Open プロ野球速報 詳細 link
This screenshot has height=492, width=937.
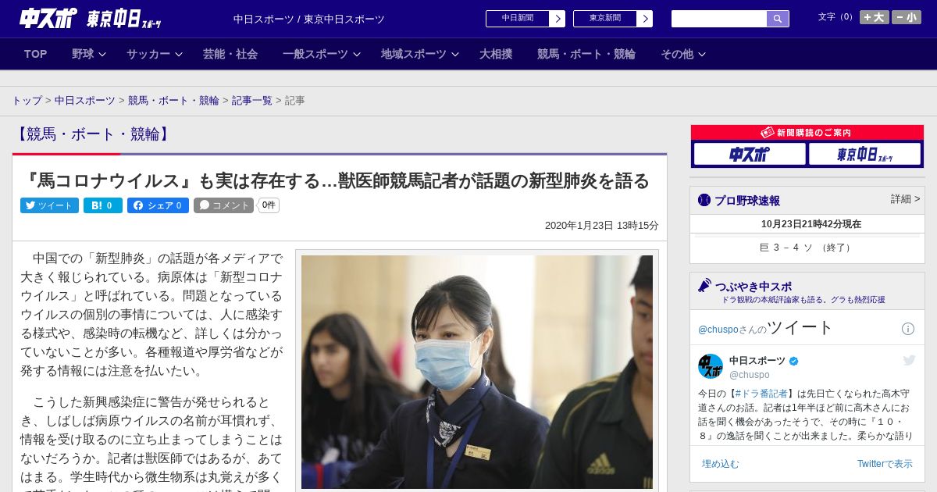click(905, 199)
